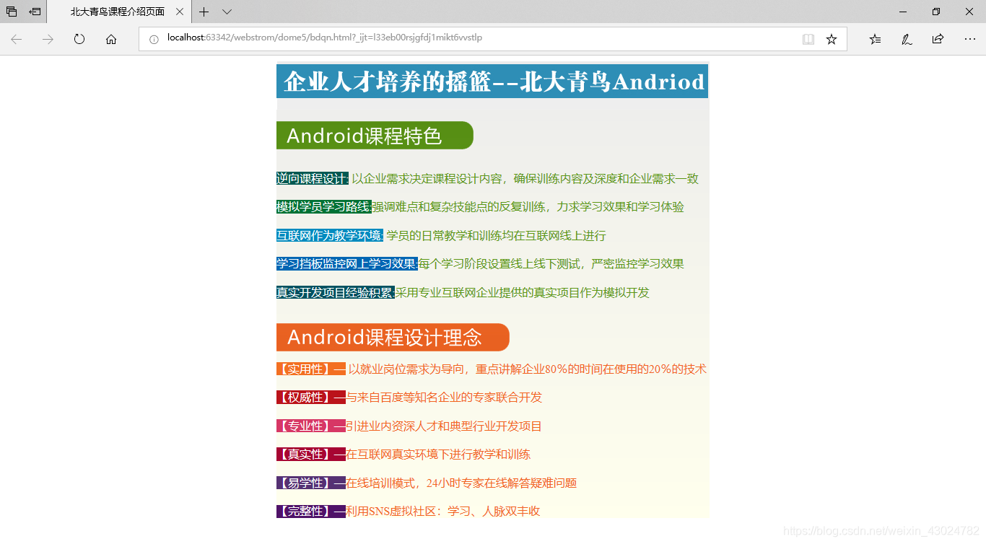Viewport: 986px width, 544px height.
Task: Click the 真实开发项目经验积累 label
Action: pyautogui.click(x=335, y=292)
